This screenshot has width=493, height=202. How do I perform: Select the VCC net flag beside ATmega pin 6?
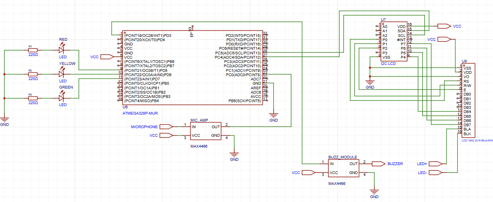coord(107,57)
